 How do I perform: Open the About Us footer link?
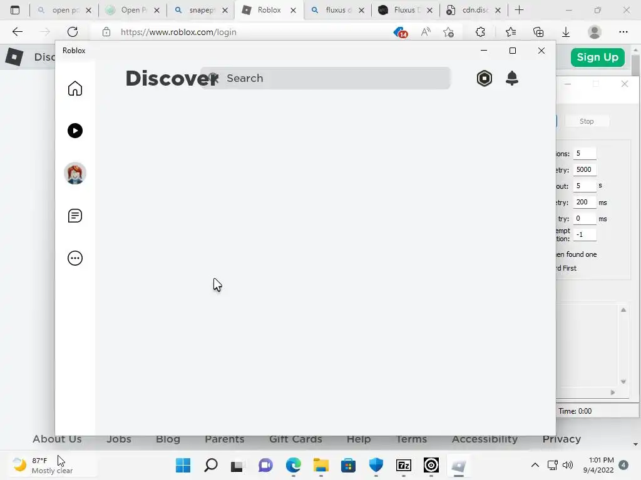click(57, 439)
